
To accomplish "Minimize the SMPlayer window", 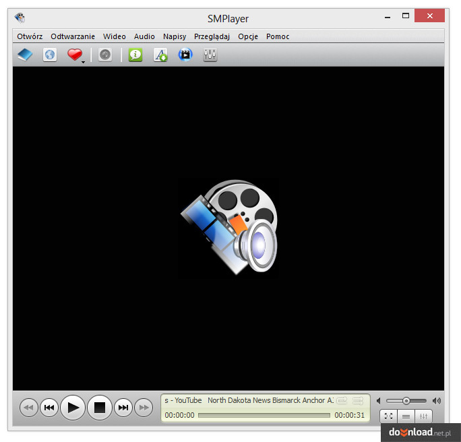I will click(x=388, y=16).
